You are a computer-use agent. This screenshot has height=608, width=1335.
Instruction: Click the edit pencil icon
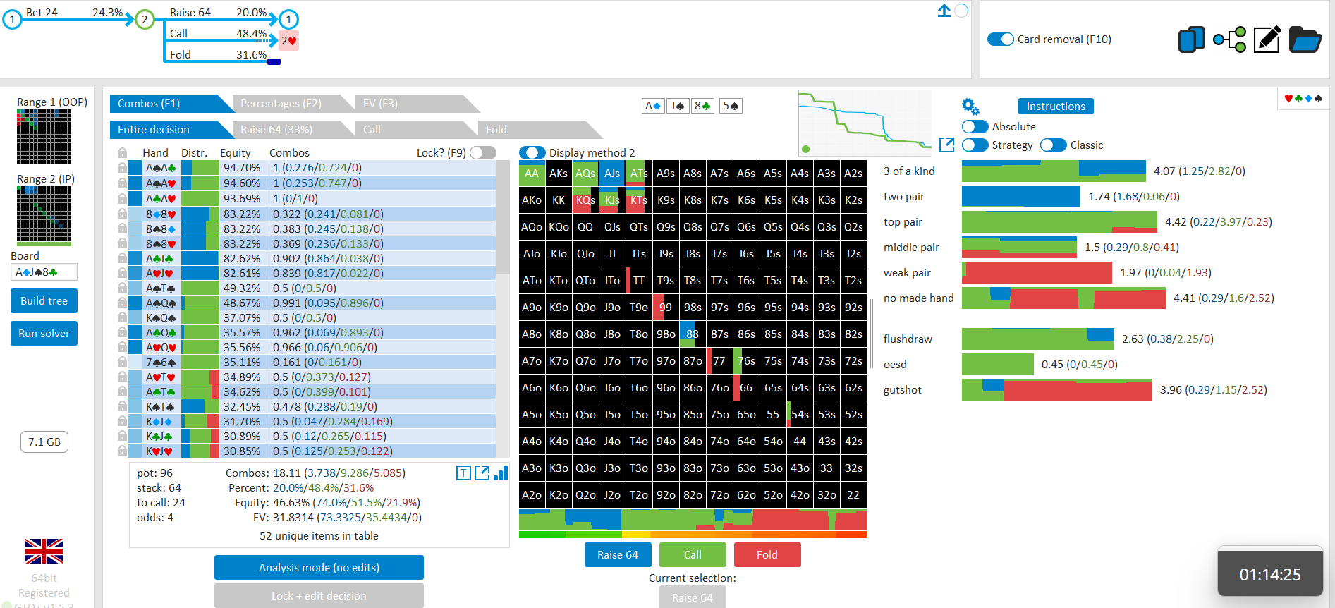[1267, 39]
